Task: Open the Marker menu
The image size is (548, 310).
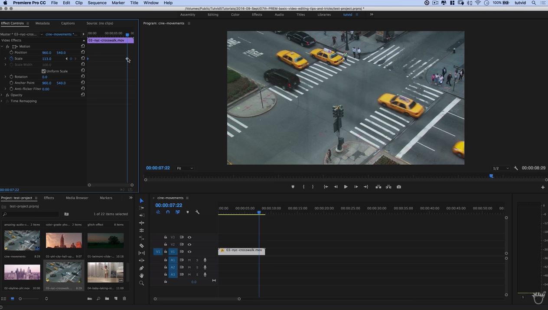Action: [x=118, y=3]
